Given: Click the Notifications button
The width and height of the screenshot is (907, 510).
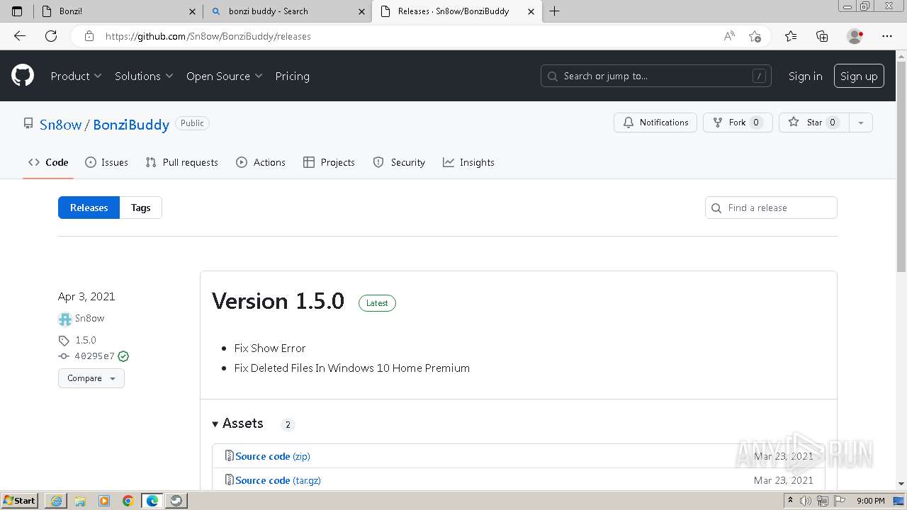Looking at the screenshot, I should tap(655, 123).
